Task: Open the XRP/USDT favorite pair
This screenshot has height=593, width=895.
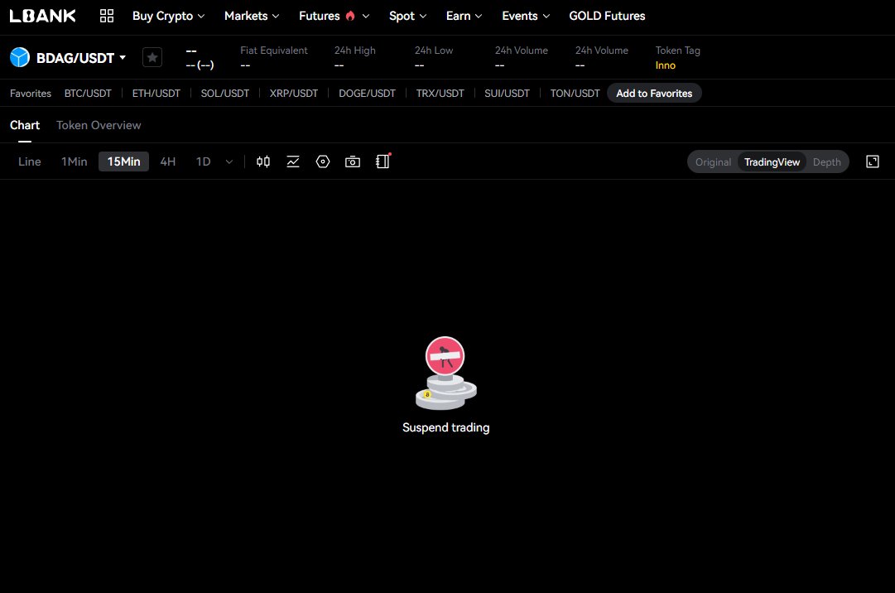Action: click(293, 94)
